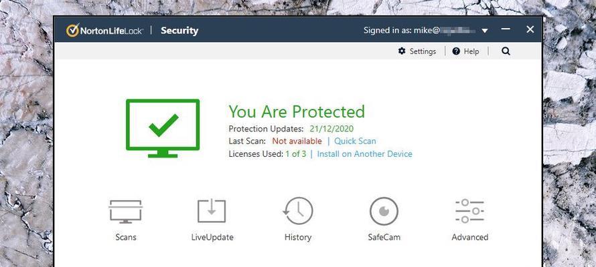
Task: Open the History clock icon
Action: coord(298,211)
